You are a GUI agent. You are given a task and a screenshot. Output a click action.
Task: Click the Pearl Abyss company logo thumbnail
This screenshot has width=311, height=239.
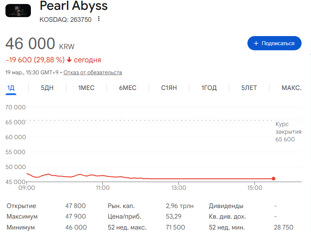[x=18, y=11]
